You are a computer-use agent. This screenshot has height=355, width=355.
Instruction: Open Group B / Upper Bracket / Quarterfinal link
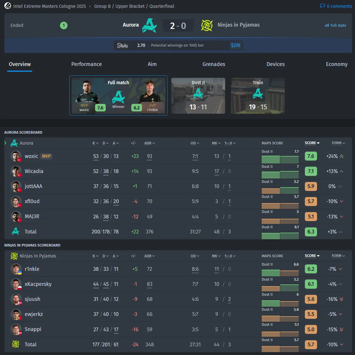coord(134,6)
